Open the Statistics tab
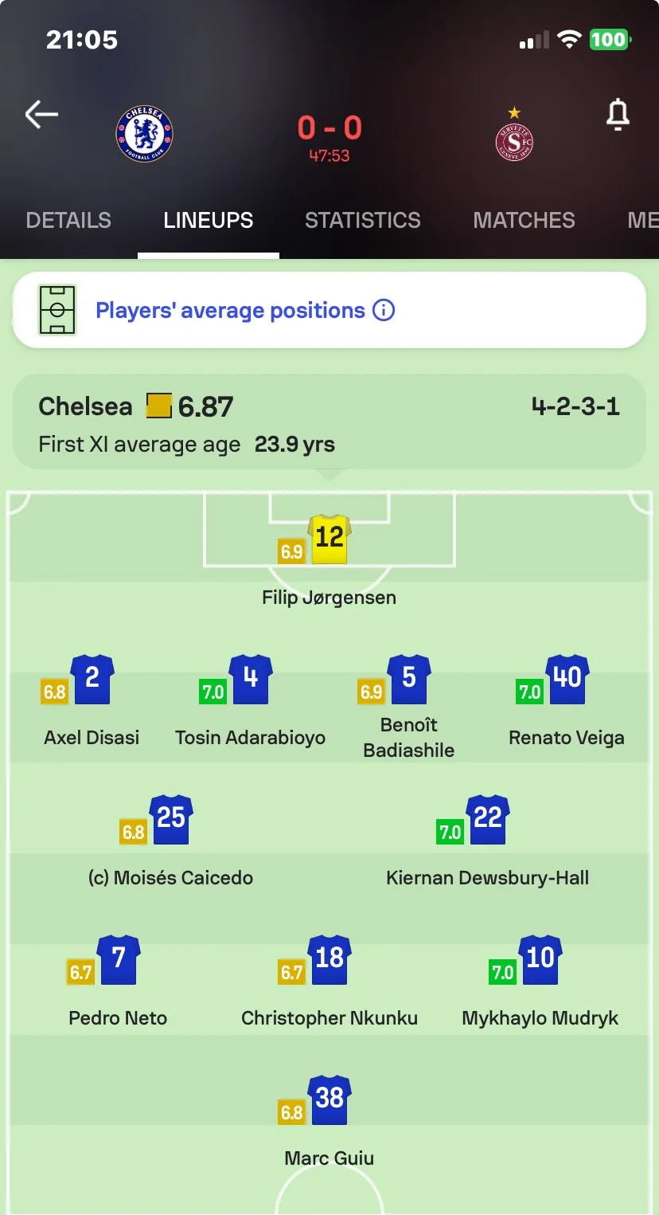This screenshot has width=659, height=1215. (x=363, y=221)
